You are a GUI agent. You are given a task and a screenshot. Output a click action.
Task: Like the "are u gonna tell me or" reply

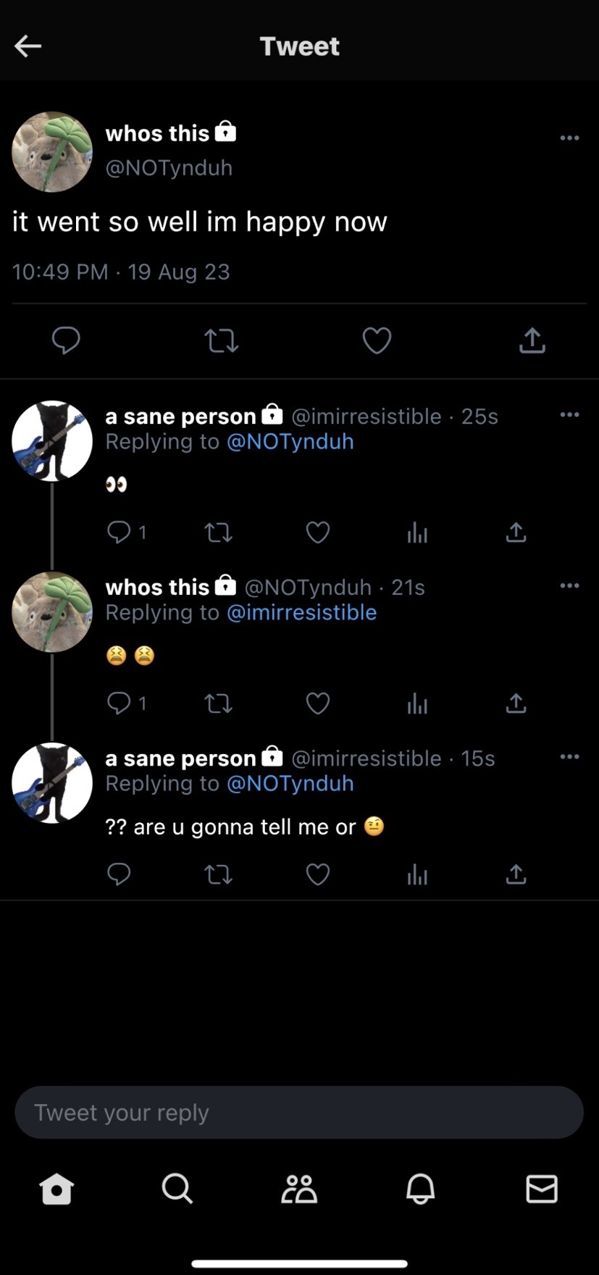point(318,874)
